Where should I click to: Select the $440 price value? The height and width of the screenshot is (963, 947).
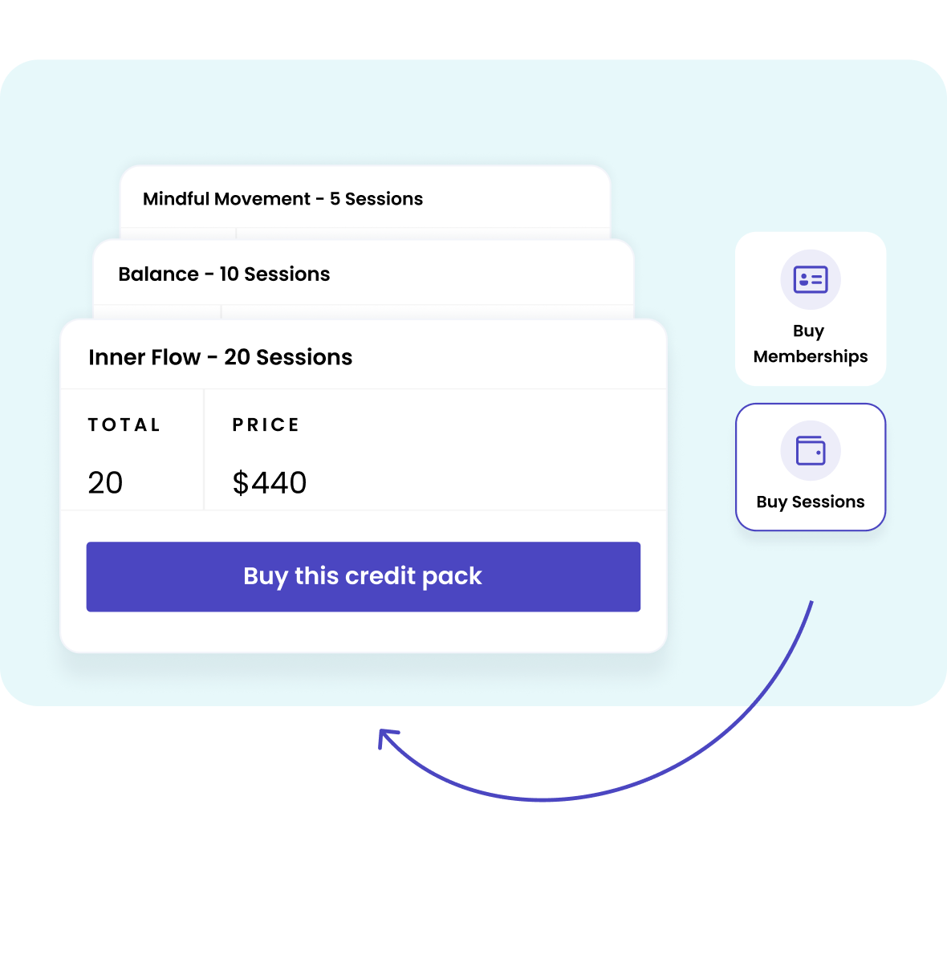[x=270, y=482]
